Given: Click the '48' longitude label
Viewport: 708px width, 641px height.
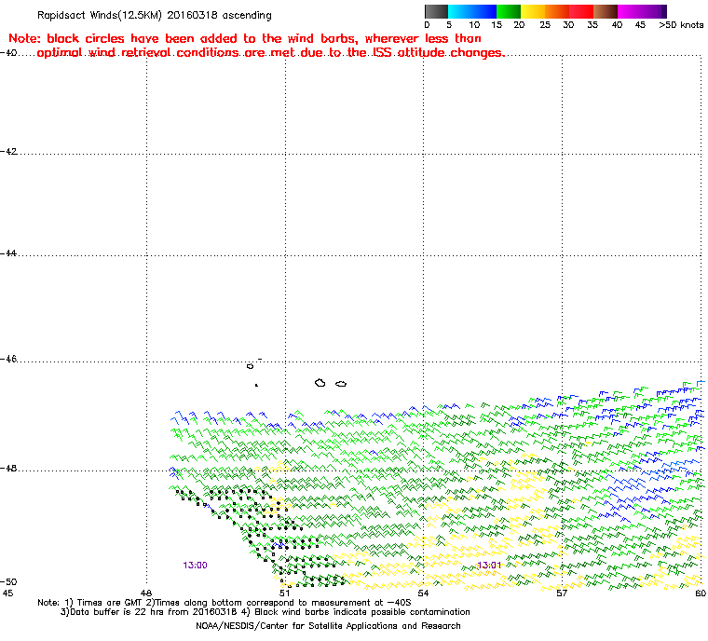Looking at the screenshot, I should click(x=146, y=593).
